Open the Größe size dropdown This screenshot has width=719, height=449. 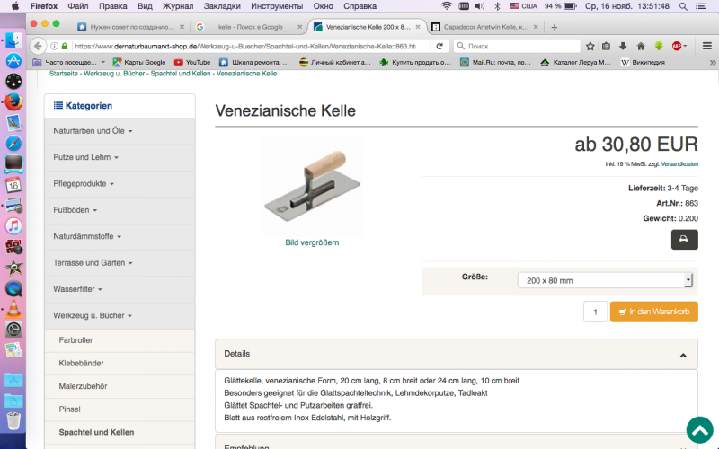[605, 280]
